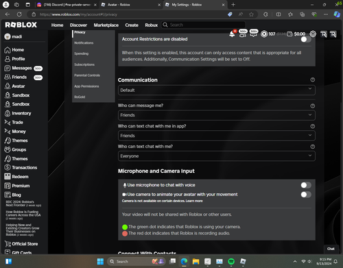This screenshot has width=343, height=268.
Task: Open Profile from the sidebar
Action: [14, 59]
